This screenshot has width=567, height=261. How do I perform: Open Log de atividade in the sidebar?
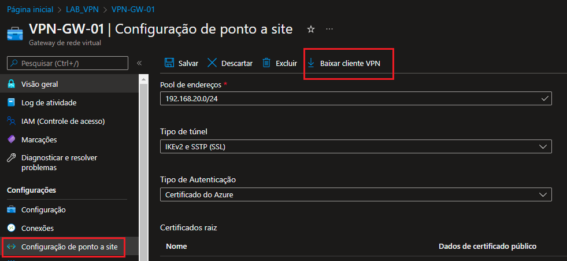(x=49, y=103)
